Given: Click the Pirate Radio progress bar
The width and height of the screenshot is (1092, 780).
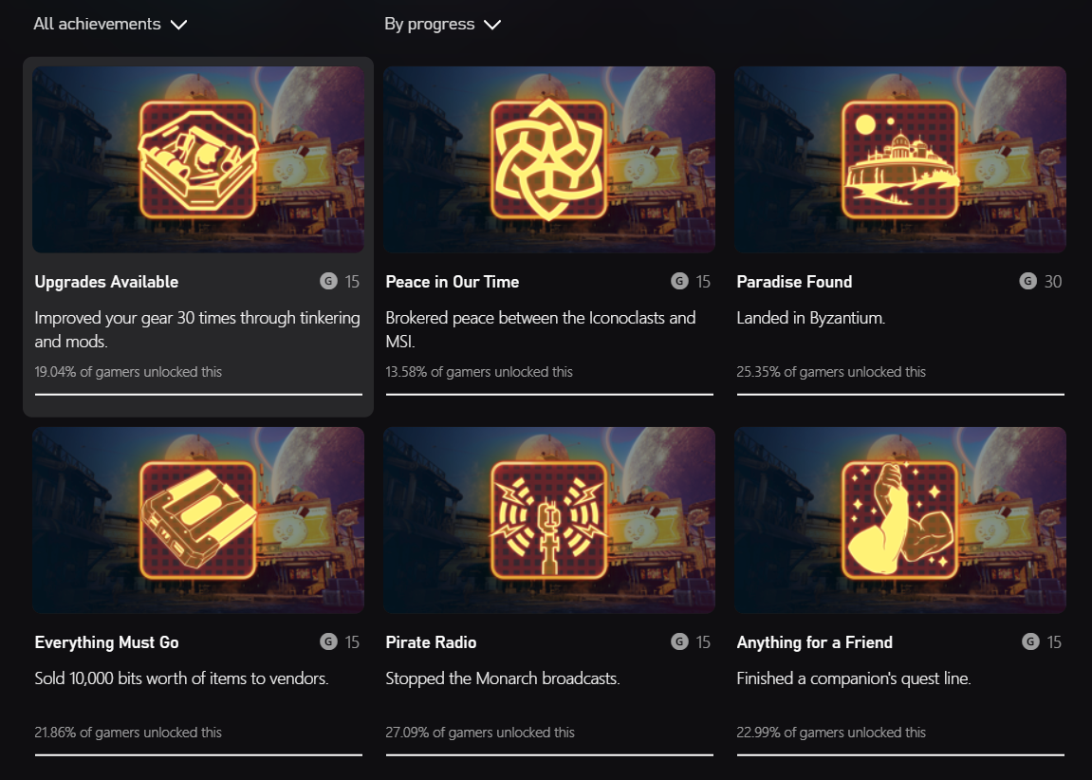Looking at the screenshot, I should 549,754.
